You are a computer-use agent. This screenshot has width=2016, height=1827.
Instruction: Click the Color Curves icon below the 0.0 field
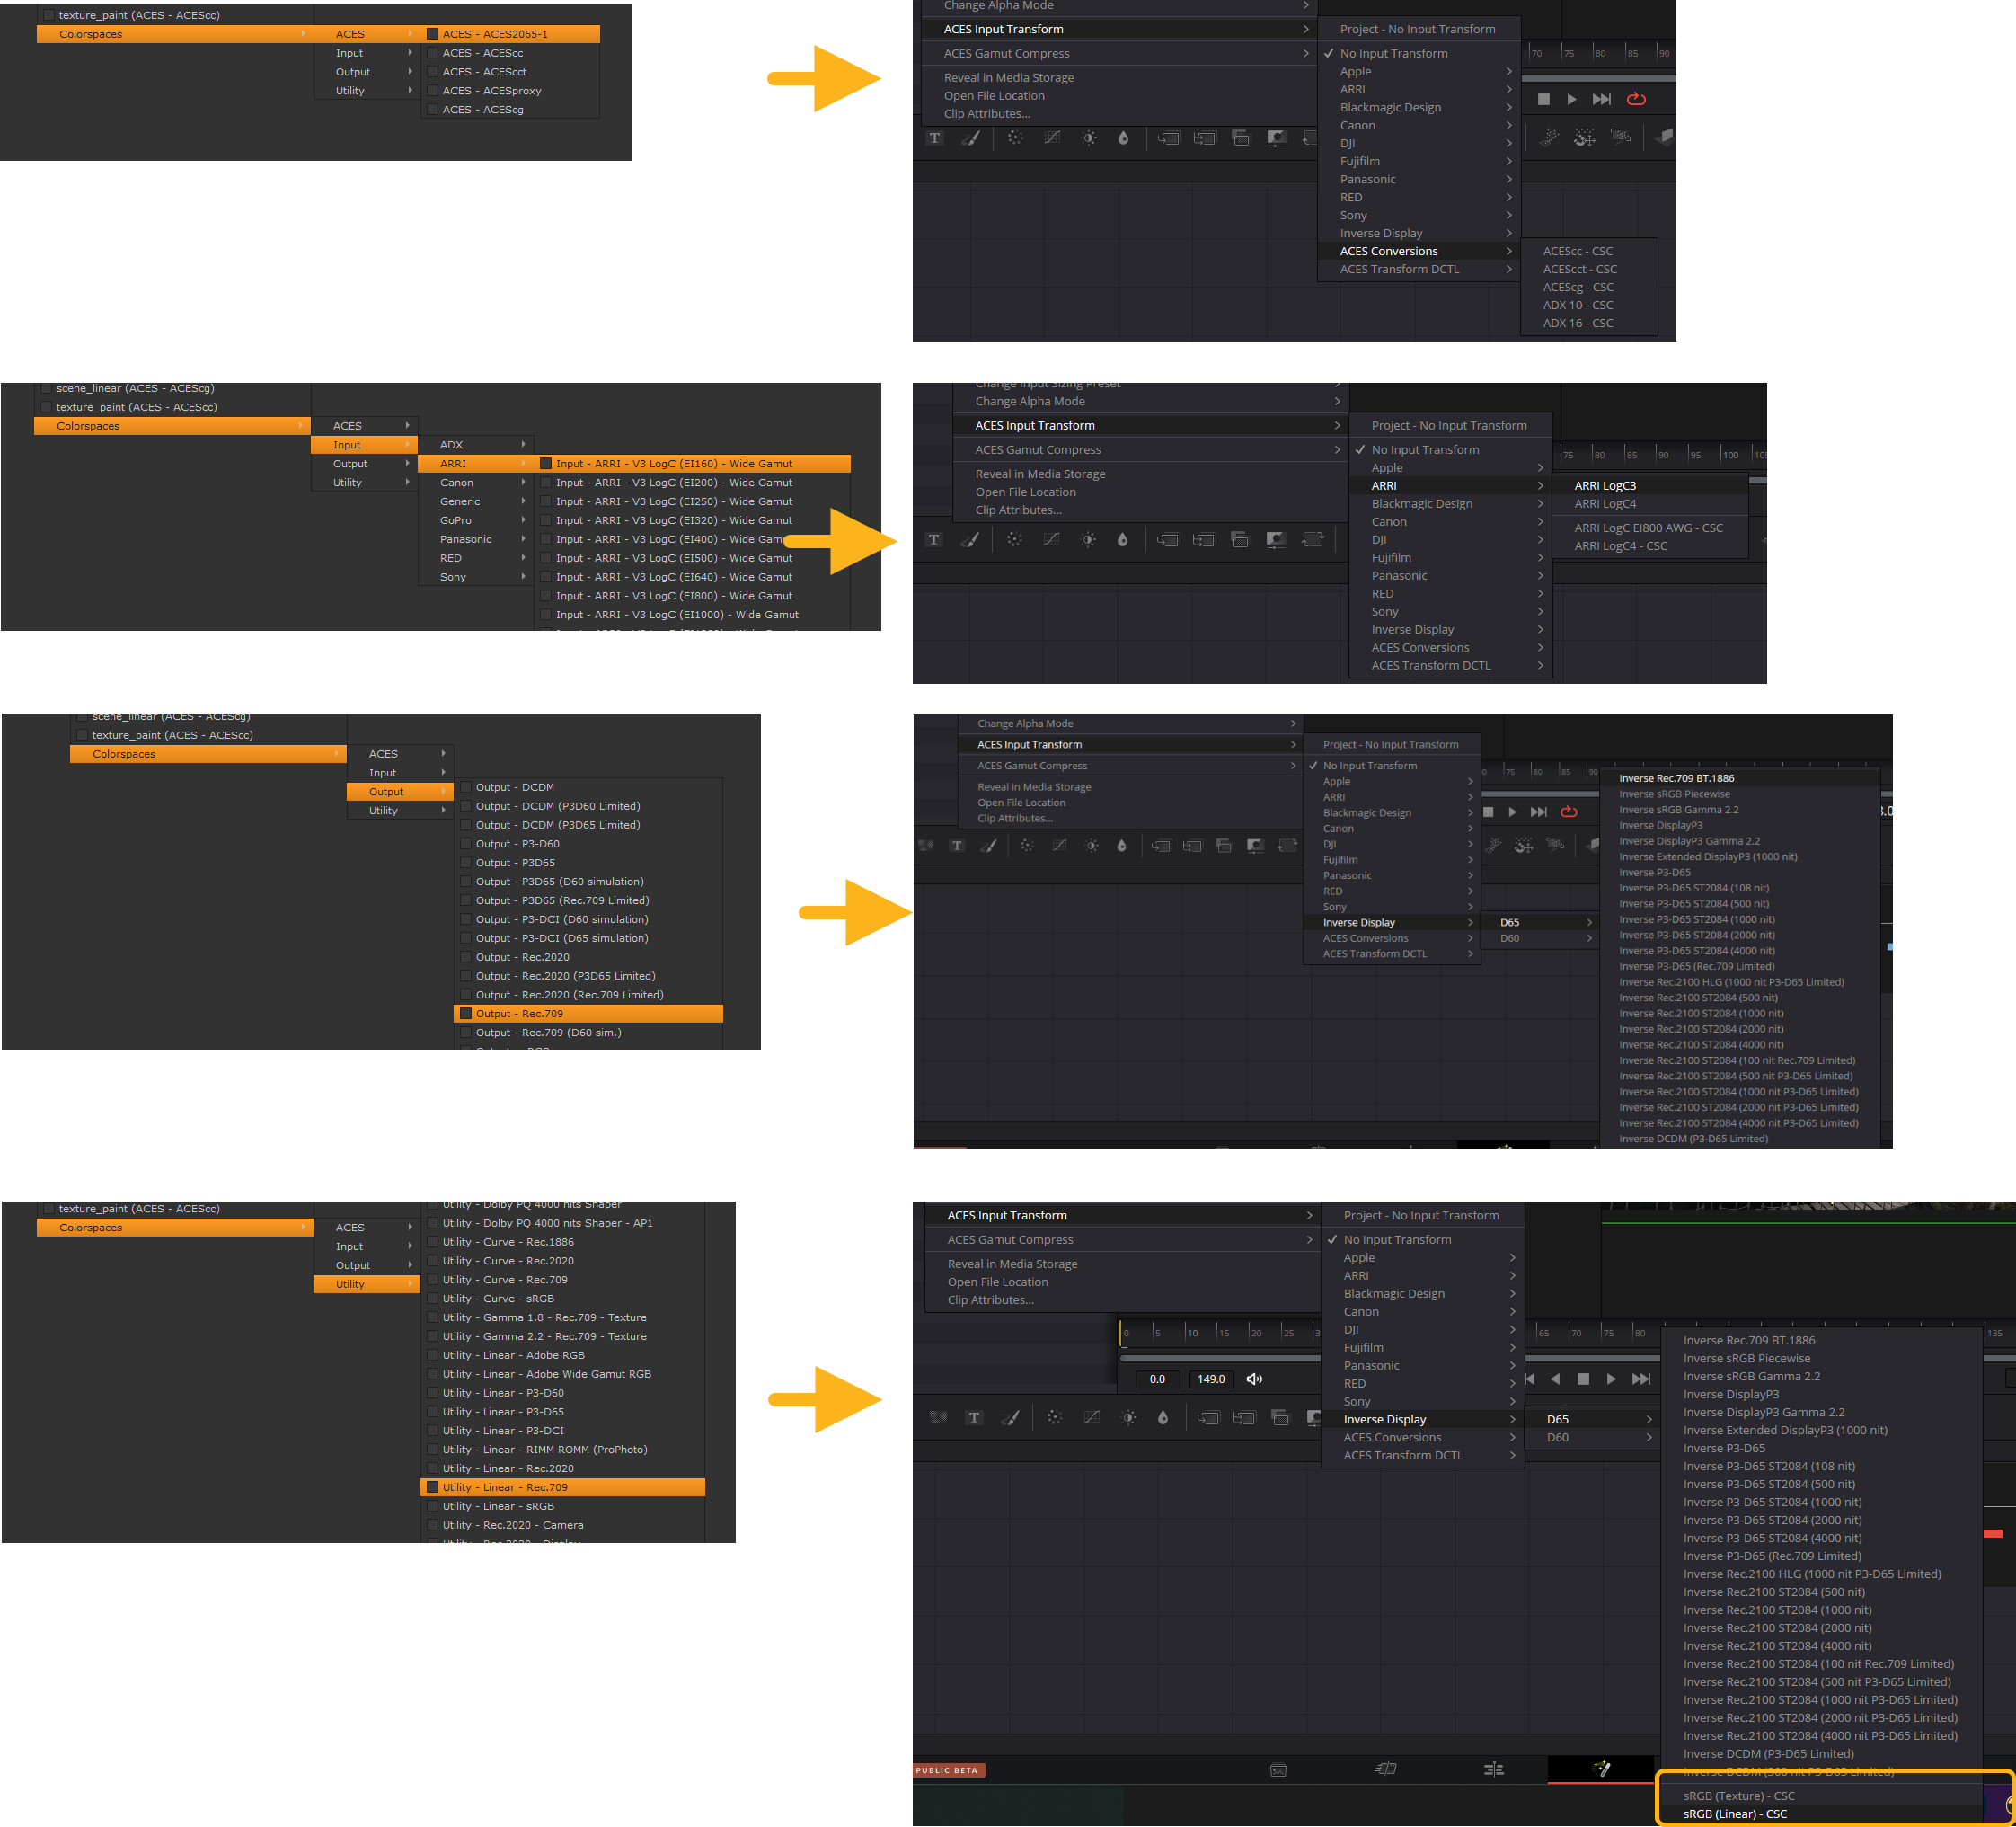click(x=1091, y=1418)
